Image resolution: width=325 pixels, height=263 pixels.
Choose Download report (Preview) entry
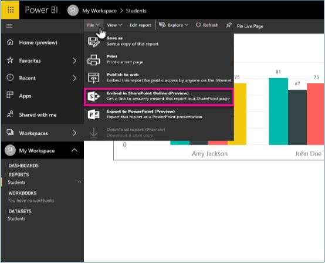159,132
